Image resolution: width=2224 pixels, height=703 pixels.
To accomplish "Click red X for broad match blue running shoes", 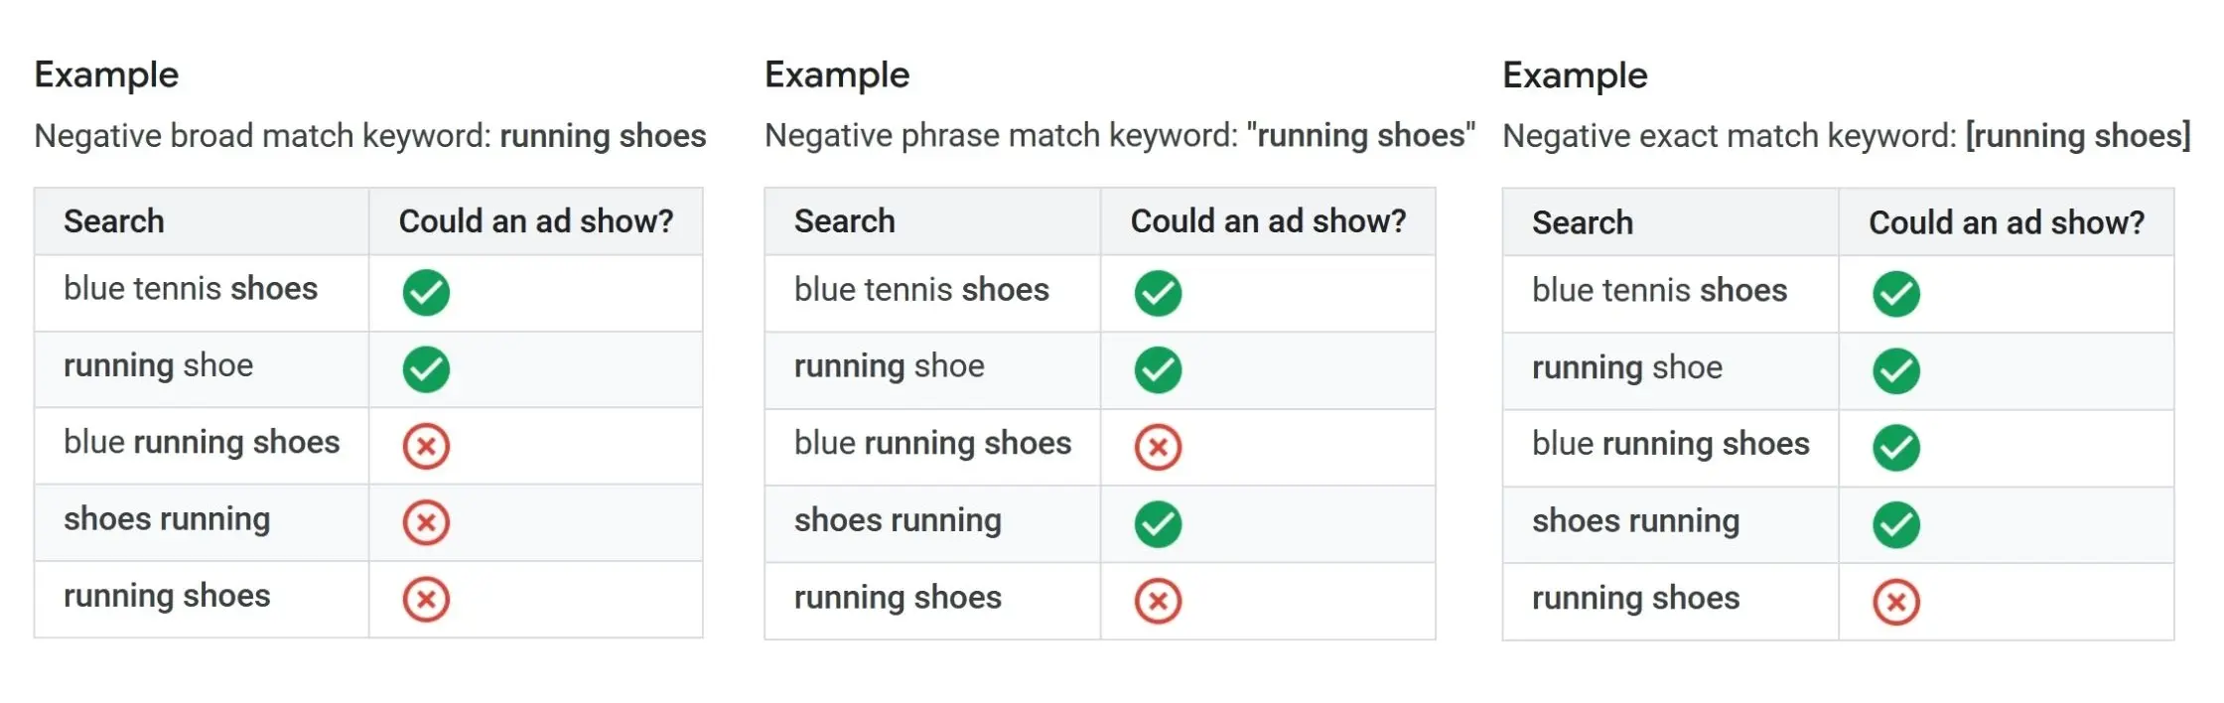I will (x=426, y=446).
